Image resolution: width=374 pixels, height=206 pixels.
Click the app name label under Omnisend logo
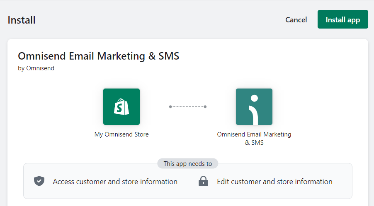pos(254,139)
